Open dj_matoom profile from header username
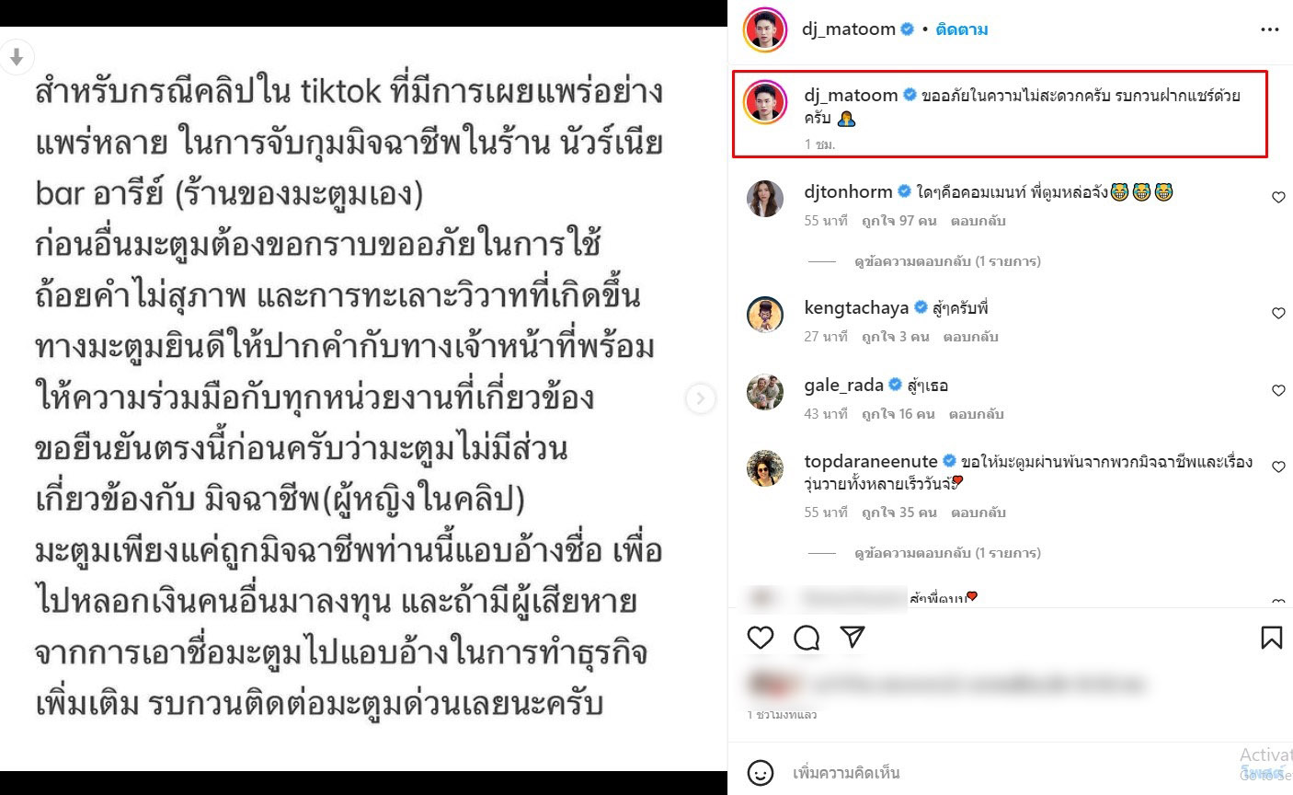This screenshot has height=795, width=1293. coord(849,29)
